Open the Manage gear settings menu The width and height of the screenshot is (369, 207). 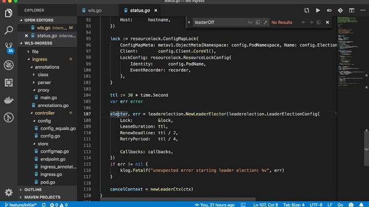click(x=9, y=193)
